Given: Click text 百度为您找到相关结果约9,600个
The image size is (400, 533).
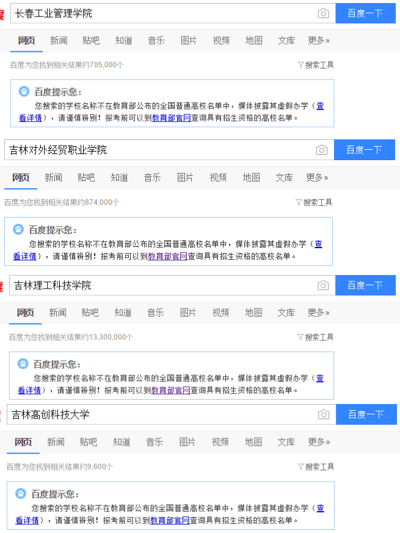Looking at the screenshot, I should tap(60, 467).
